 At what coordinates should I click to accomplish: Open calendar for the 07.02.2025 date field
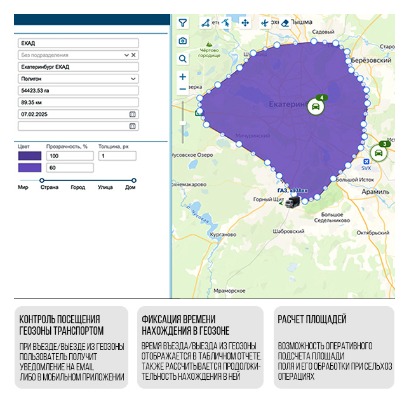[132, 114]
